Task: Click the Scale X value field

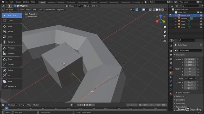Action: [190, 82]
